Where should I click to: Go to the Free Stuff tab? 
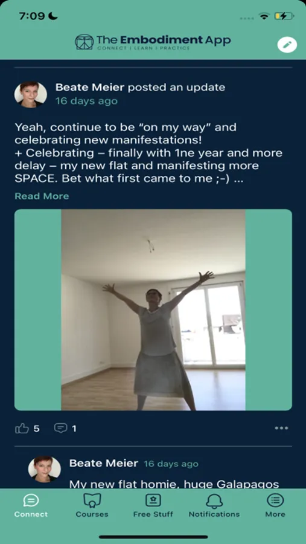point(153,506)
